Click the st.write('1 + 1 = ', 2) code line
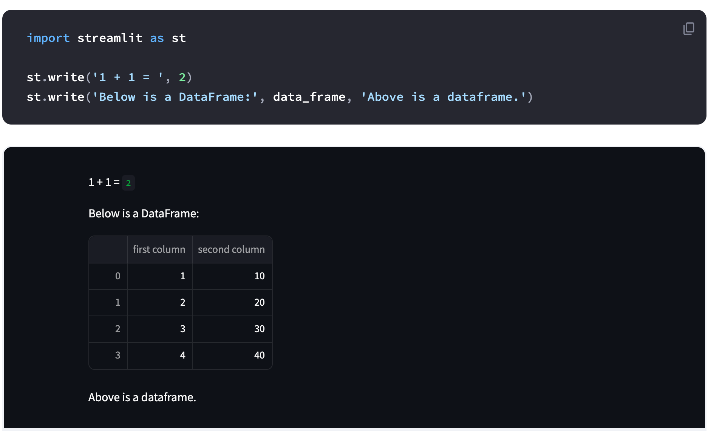 110,77
